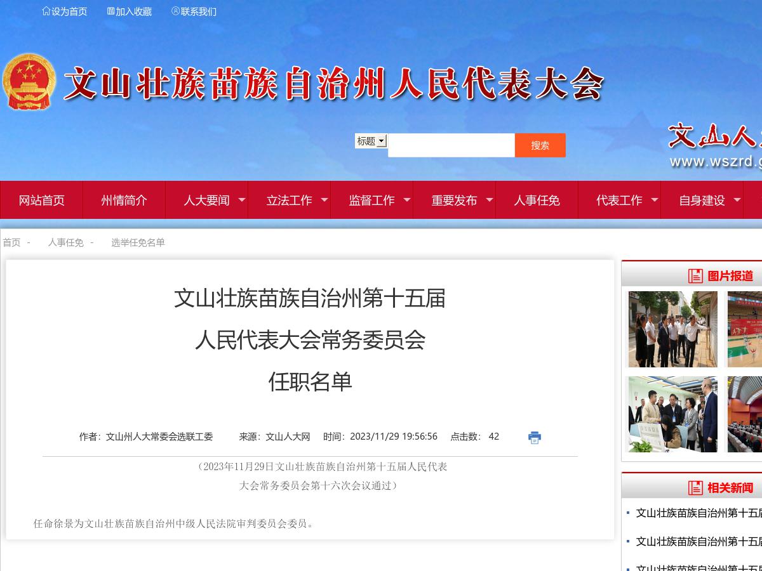Click the 加入收藏 bookmark icon

click(110, 11)
